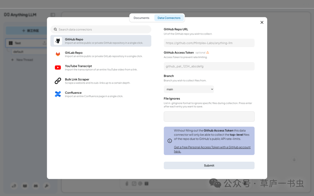Viewport: 314px width, 196px height.
Task: Open the book docs icon in sidebar footer
Action: 25,186
